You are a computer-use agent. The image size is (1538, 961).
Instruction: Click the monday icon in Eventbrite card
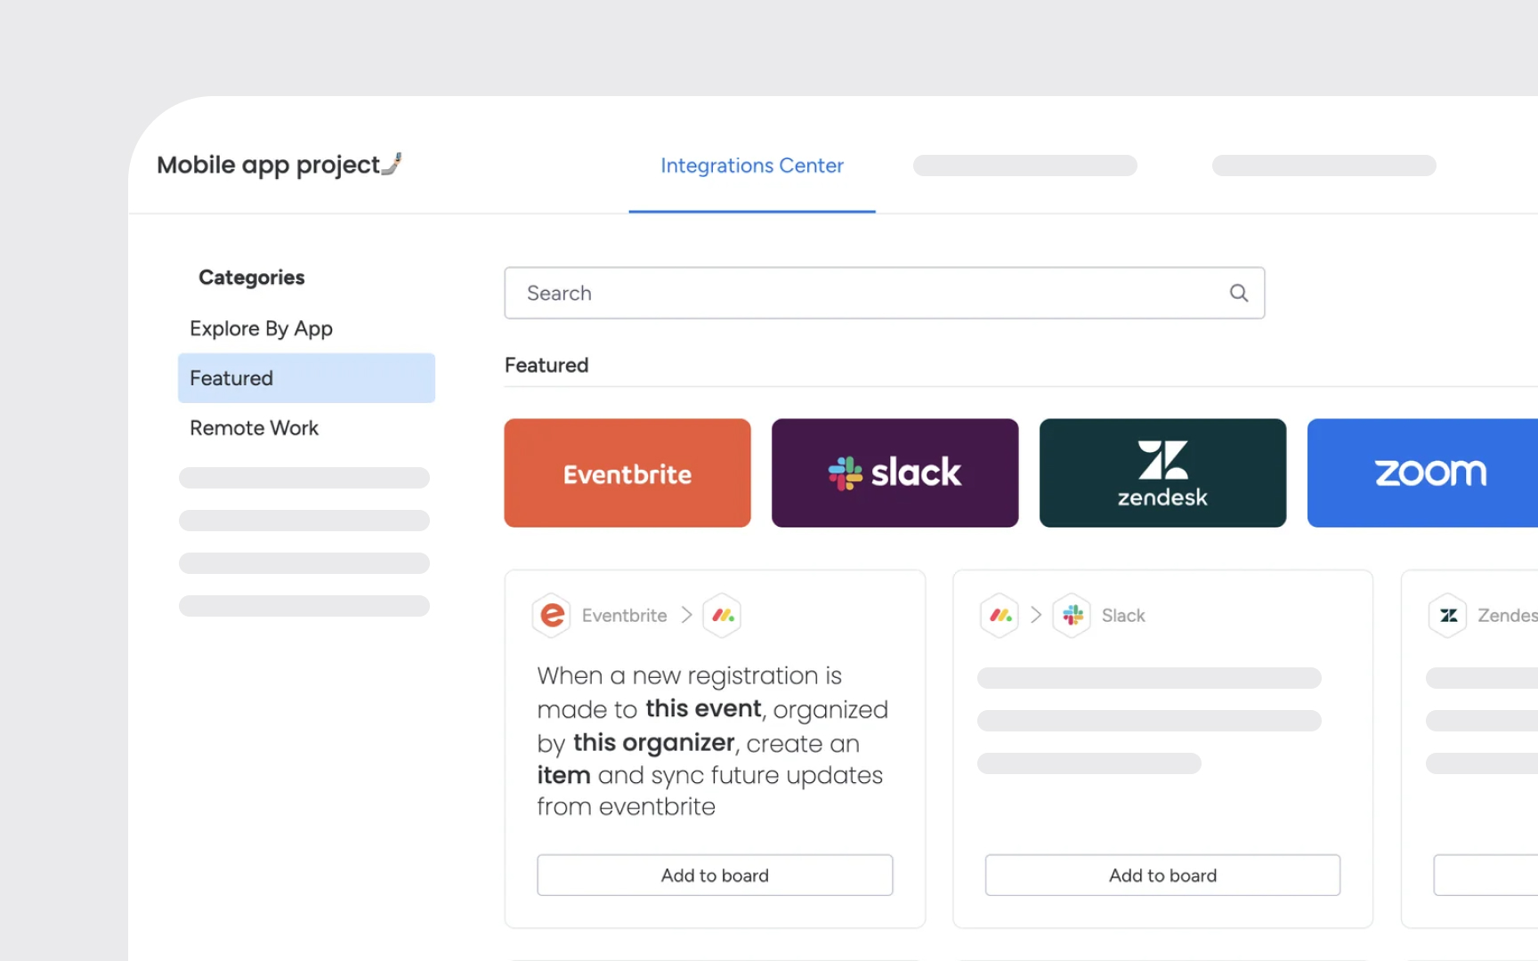[723, 615]
